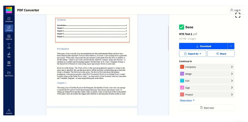Click the MTE Test 2 file name
Screen dimensions: 248x122
[x=185, y=34]
